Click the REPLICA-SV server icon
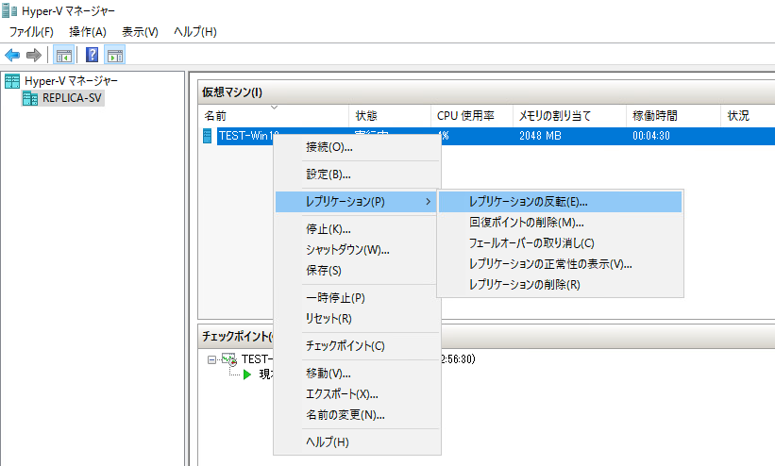 [30, 98]
